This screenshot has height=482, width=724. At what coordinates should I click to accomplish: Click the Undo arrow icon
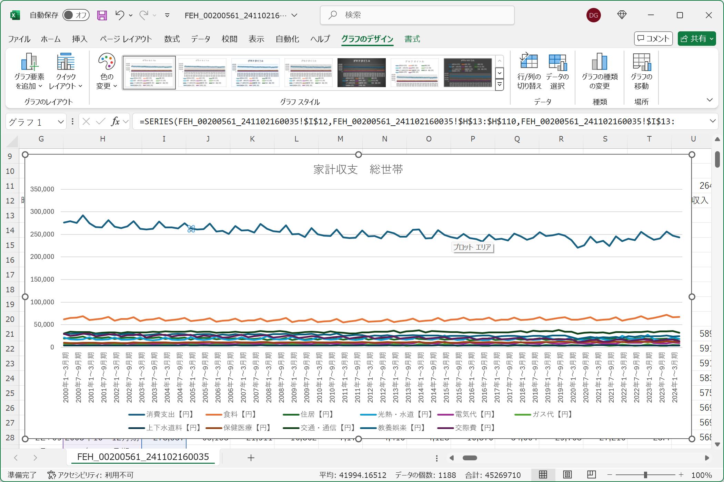tap(120, 15)
